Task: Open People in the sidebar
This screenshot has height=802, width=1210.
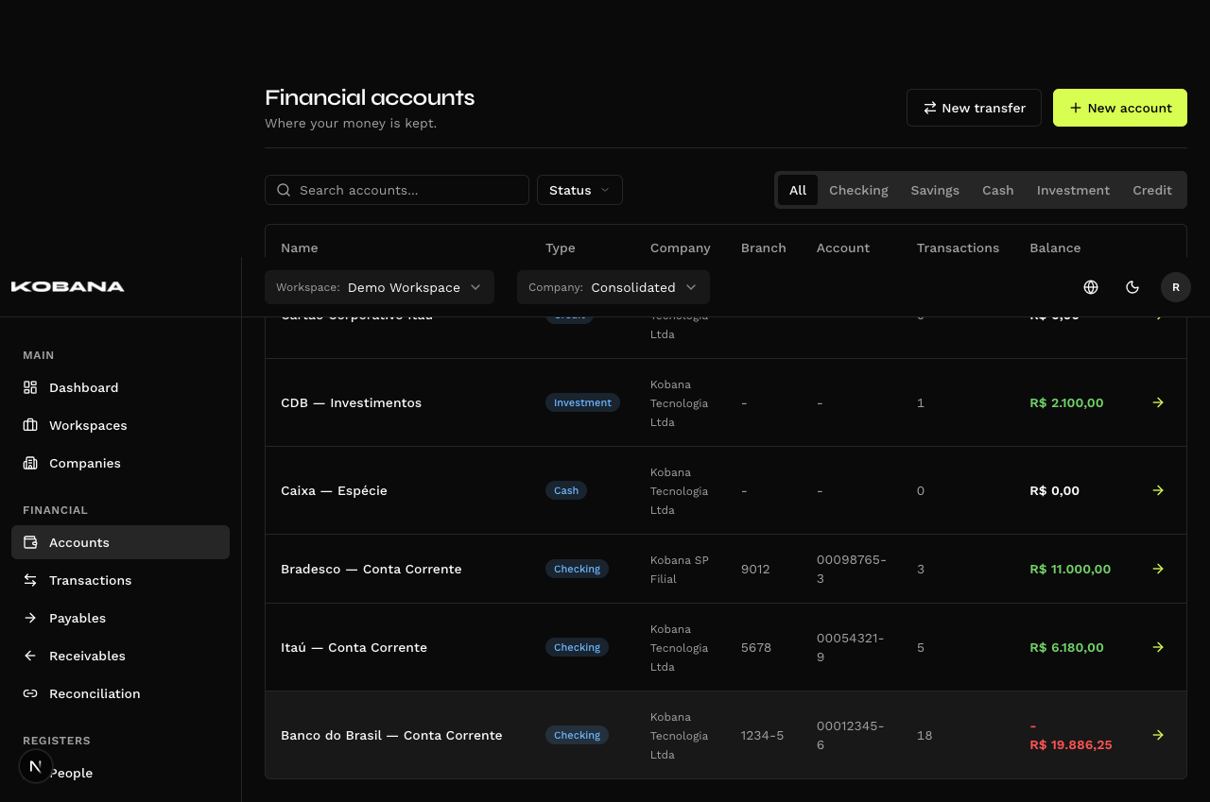Action: 120,773
